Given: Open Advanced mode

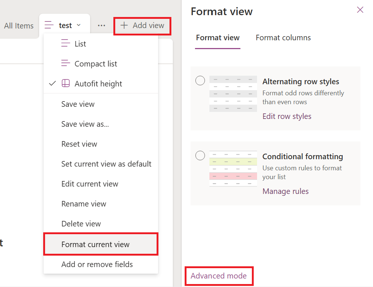Looking at the screenshot, I should click(219, 276).
